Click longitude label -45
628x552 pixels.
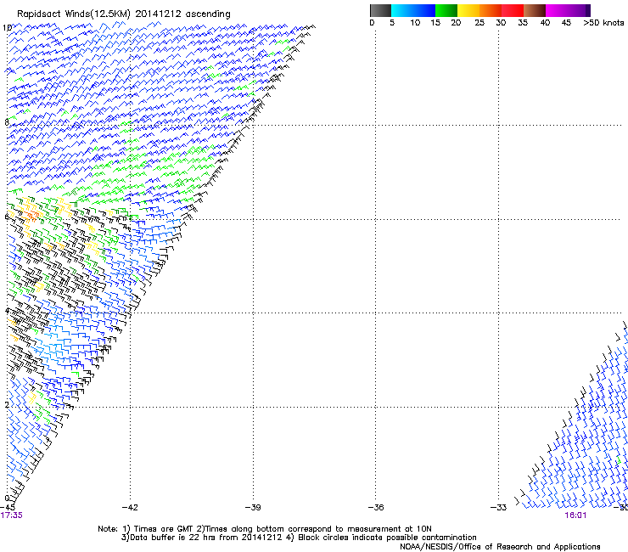tap(8, 508)
